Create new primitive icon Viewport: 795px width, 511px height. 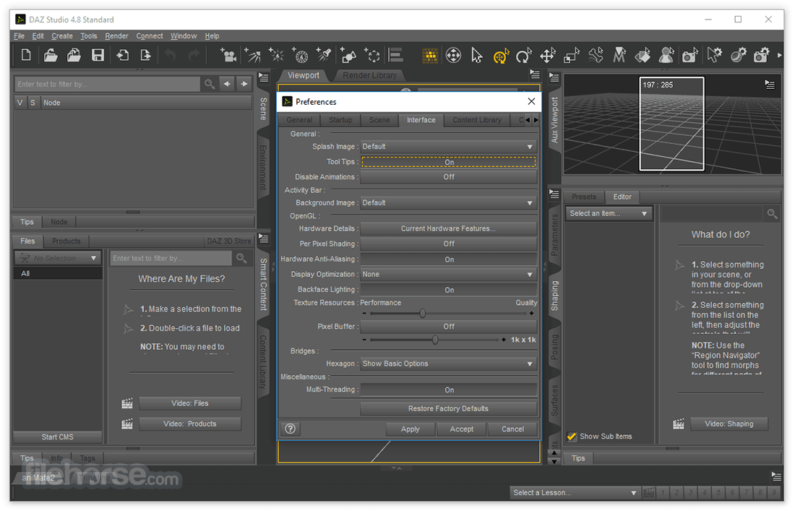coord(348,55)
